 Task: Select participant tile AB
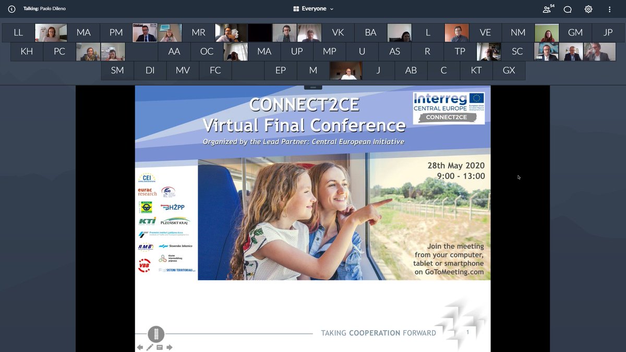coord(411,70)
